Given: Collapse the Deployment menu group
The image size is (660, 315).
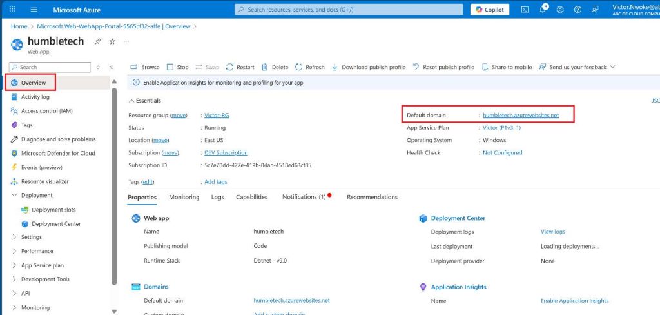Looking at the screenshot, I should pyautogui.click(x=15, y=196).
